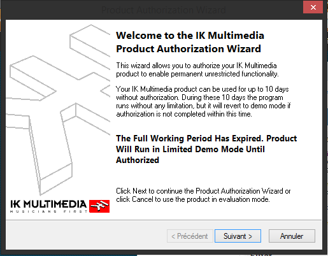Click the bold word Authorized
The height and width of the screenshot is (256, 328).
pyautogui.click(x=138, y=160)
